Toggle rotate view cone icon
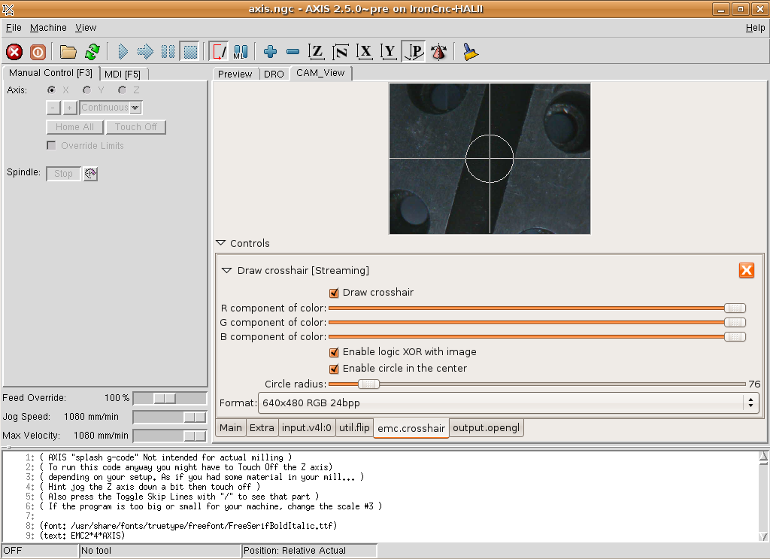This screenshot has height=559, width=770. point(438,52)
